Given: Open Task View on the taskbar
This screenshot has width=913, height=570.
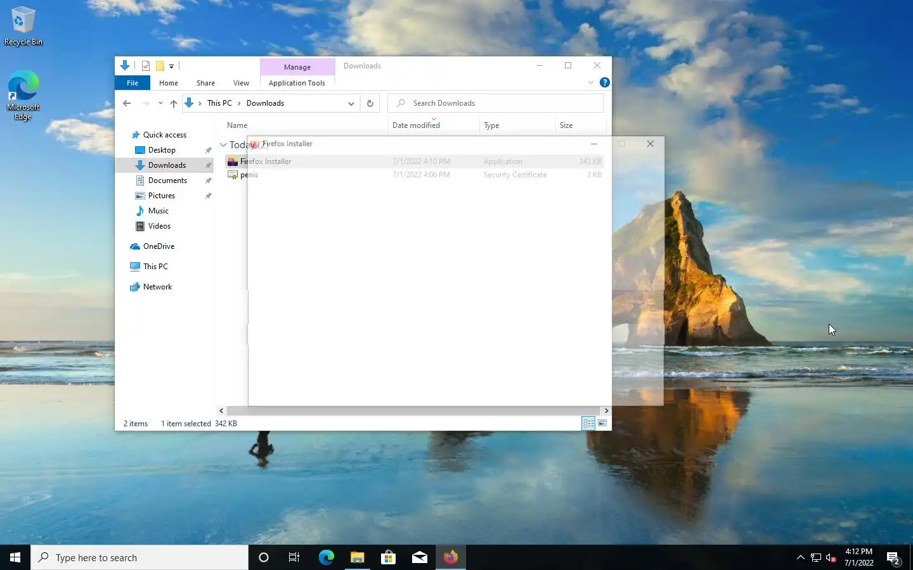Looking at the screenshot, I should (294, 557).
